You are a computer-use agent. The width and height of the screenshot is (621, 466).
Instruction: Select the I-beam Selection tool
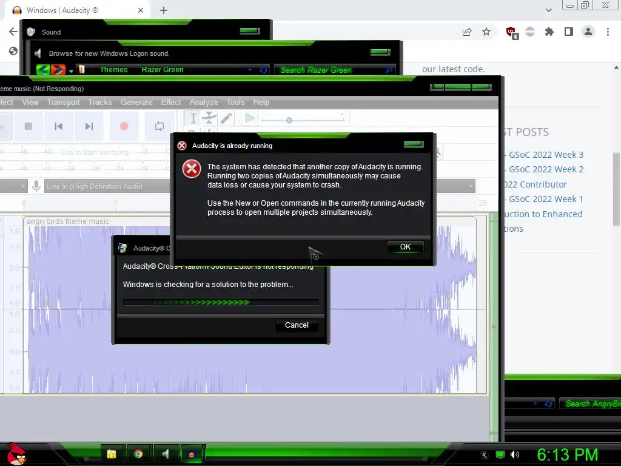[193, 118]
